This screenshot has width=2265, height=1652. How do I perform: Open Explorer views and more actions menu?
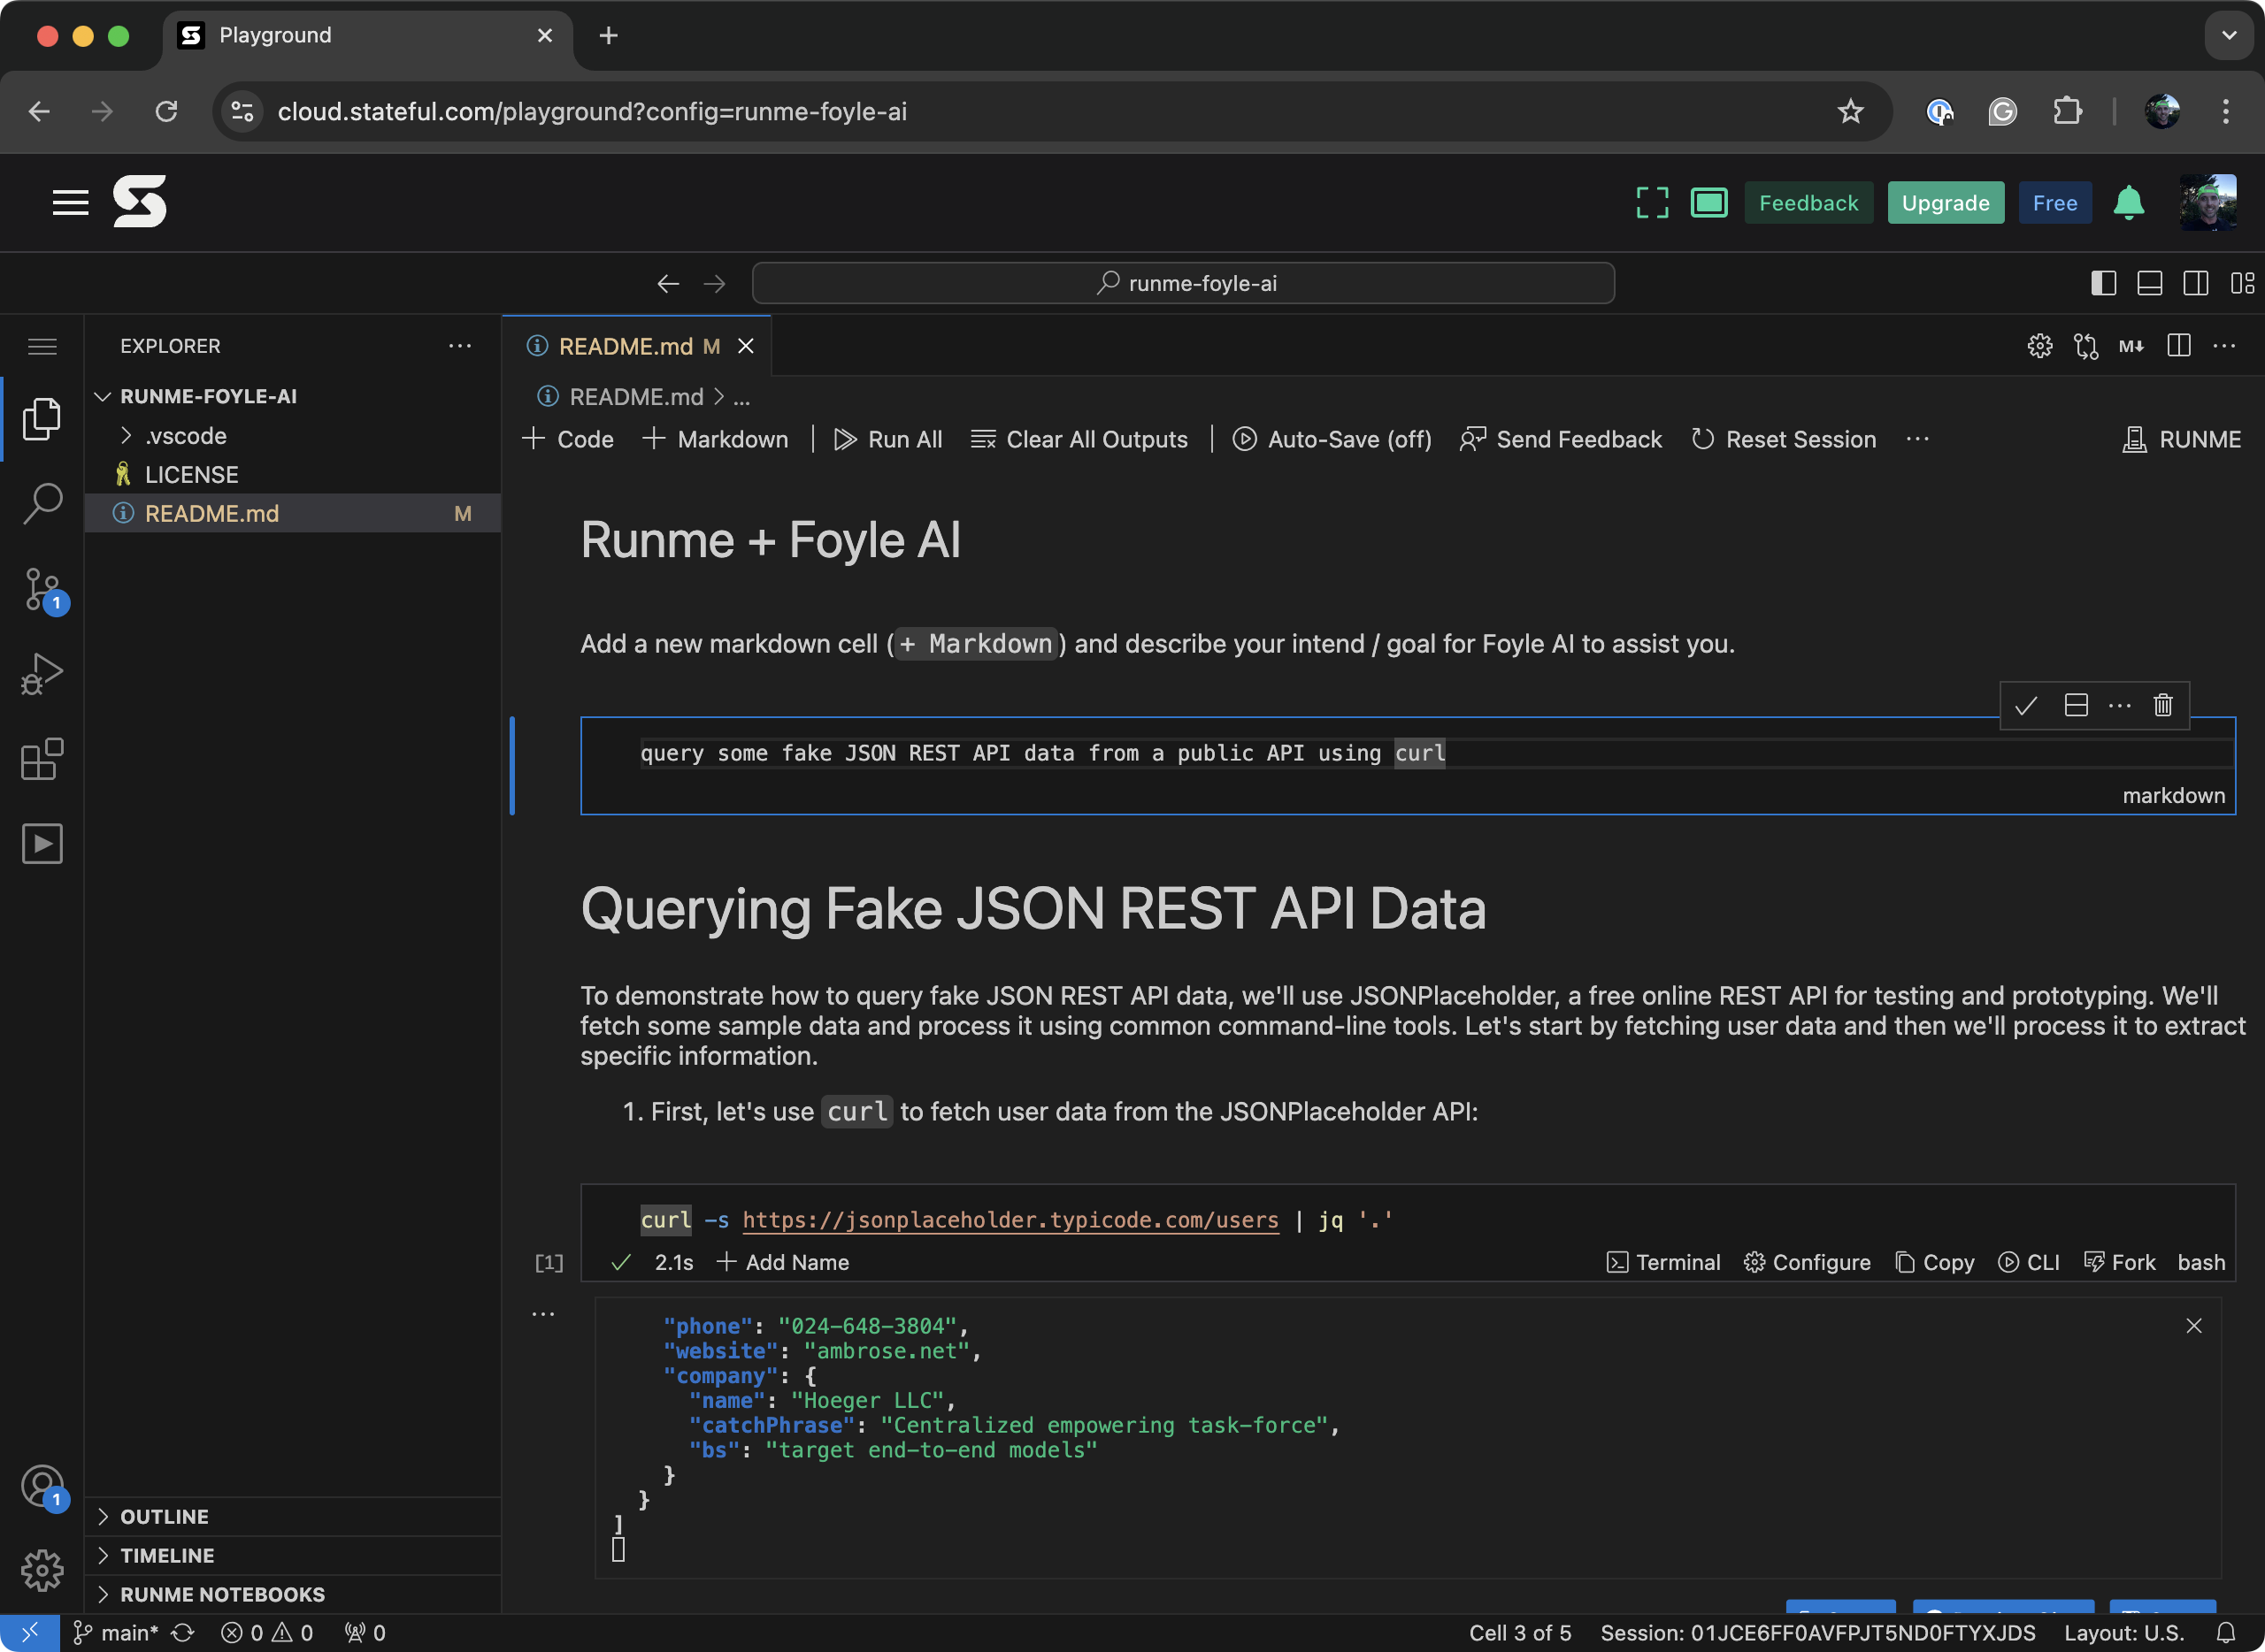click(x=460, y=346)
